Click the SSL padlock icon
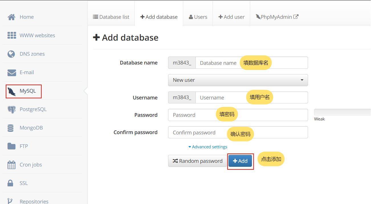The height and width of the screenshot is (204, 371). tap(11, 183)
